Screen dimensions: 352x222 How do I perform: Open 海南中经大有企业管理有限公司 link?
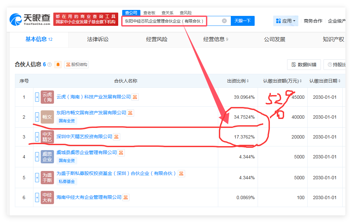pyautogui.click(x=89, y=197)
